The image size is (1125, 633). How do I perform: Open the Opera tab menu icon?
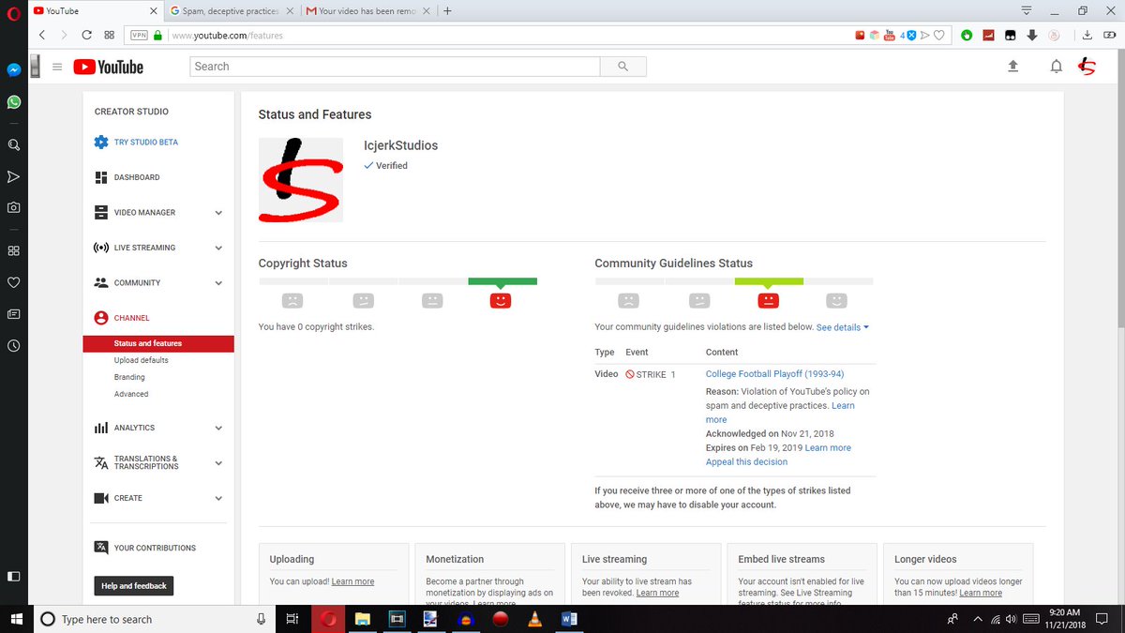tap(1027, 11)
